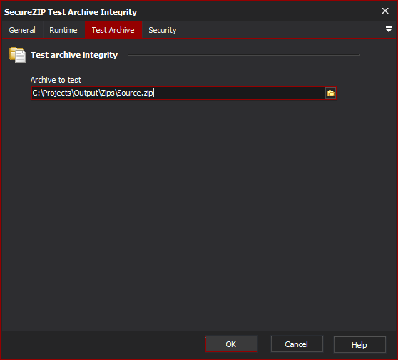Open the Runtime tab
Screen dimensions: 398x360
coord(63,30)
